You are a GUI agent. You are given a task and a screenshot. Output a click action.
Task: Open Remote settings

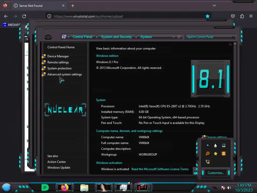(58, 62)
